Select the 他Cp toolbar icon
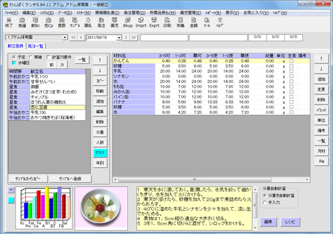 pos(49,23)
